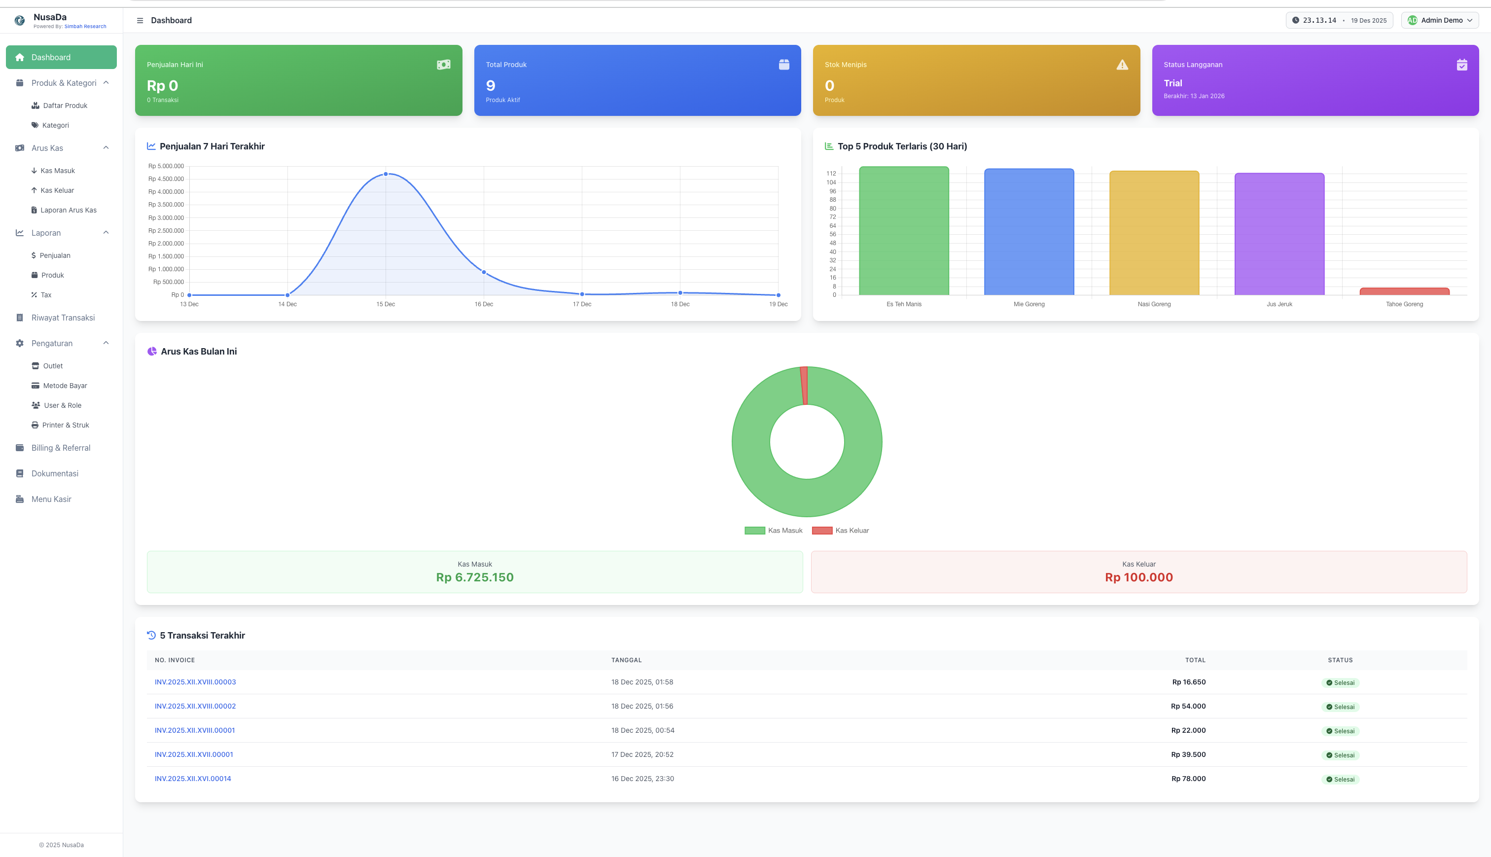Click the warning triangle on Stok Menipis card

(1122, 65)
